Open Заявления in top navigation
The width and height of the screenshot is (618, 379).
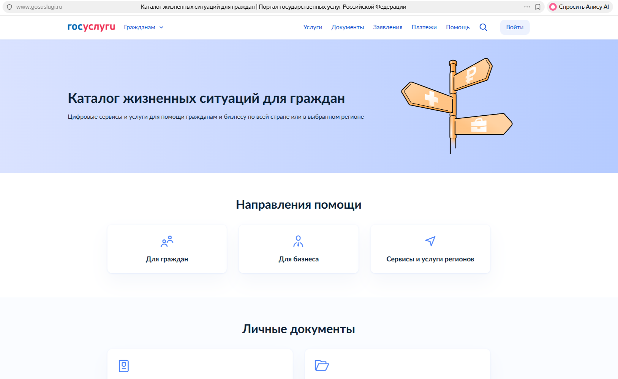(x=387, y=27)
